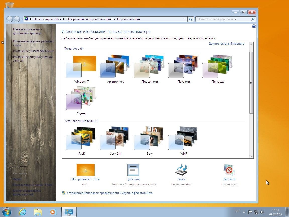The height and width of the screenshot is (217, 289).
Task: Open Панель управления - домашняя страница
Action: pyautogui.click(x=28, y=31)
